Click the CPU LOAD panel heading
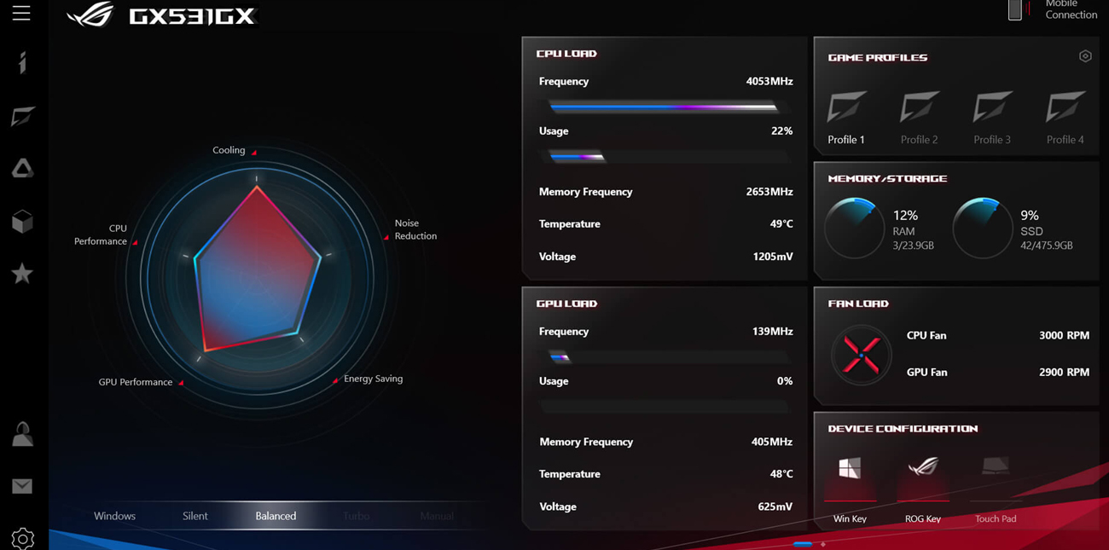This screenshot has width=1109, height=550. click(566, 54)
